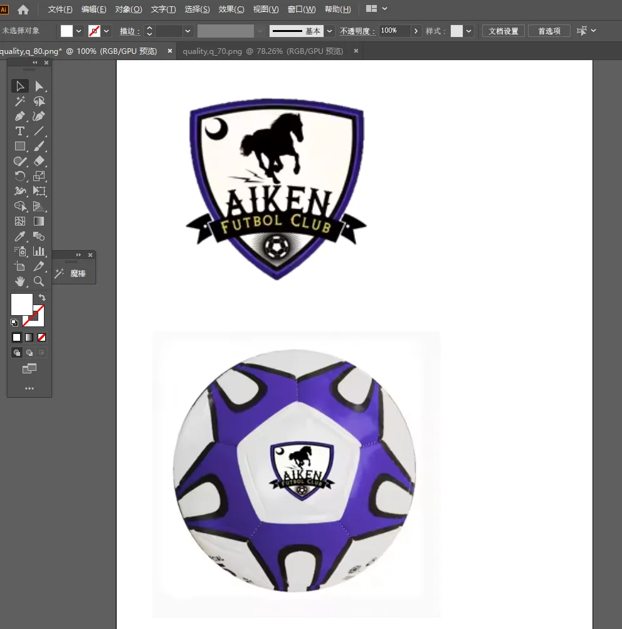Image resolution: width=622 pixels, height=629 pixels.
Task: Select the Gradient tool
Action: 39,221
